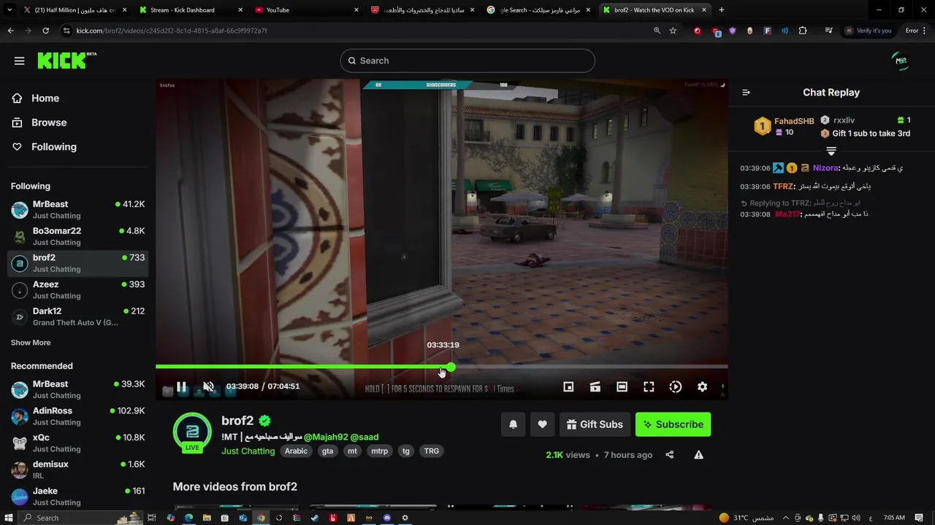Click the Gift Subs button
Screen dimensions: 935x525
[595, 424]
